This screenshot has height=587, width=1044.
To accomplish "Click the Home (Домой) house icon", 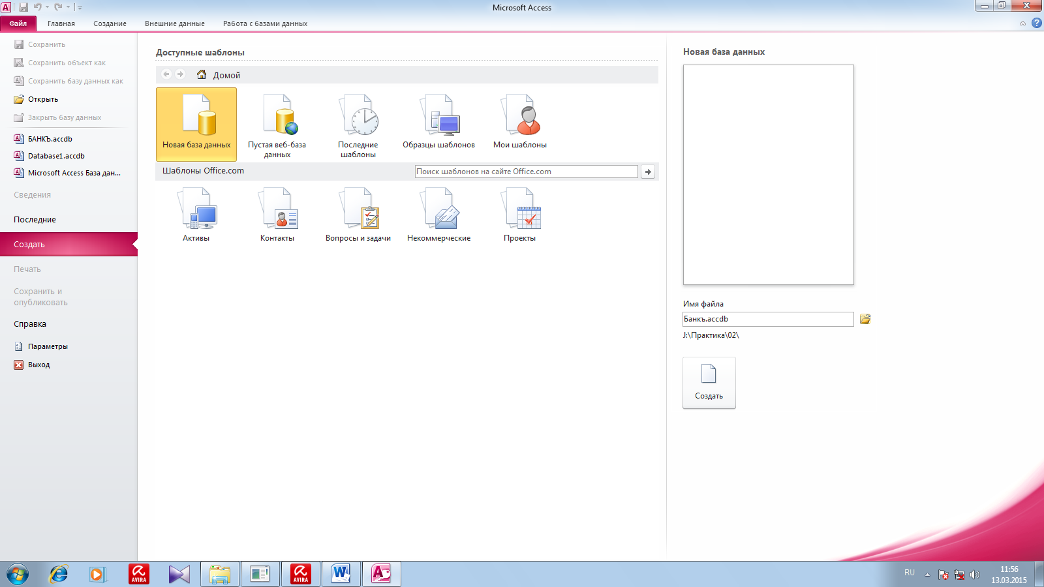I will pos(202,74).
